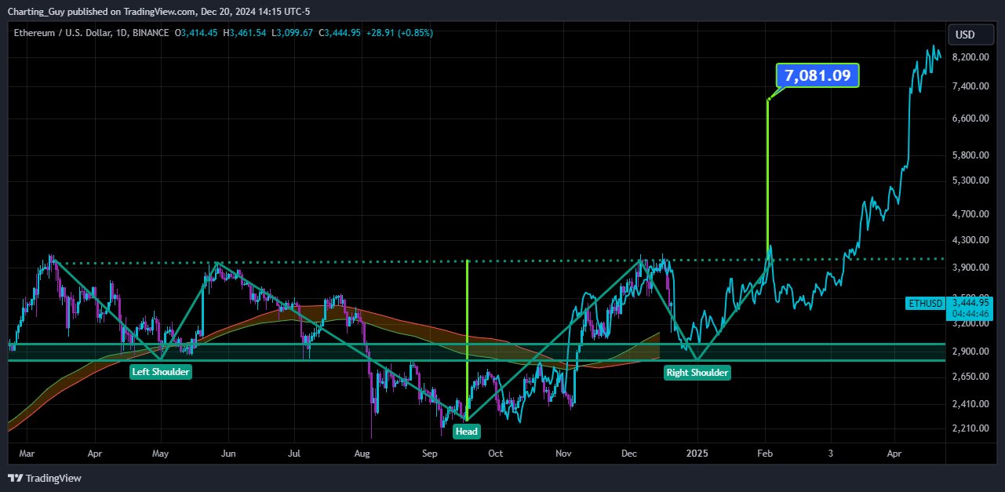Screen dimensions: 1005x492
Task: Select the tall green projection line below 7,081.09
Action: [767, 173]
